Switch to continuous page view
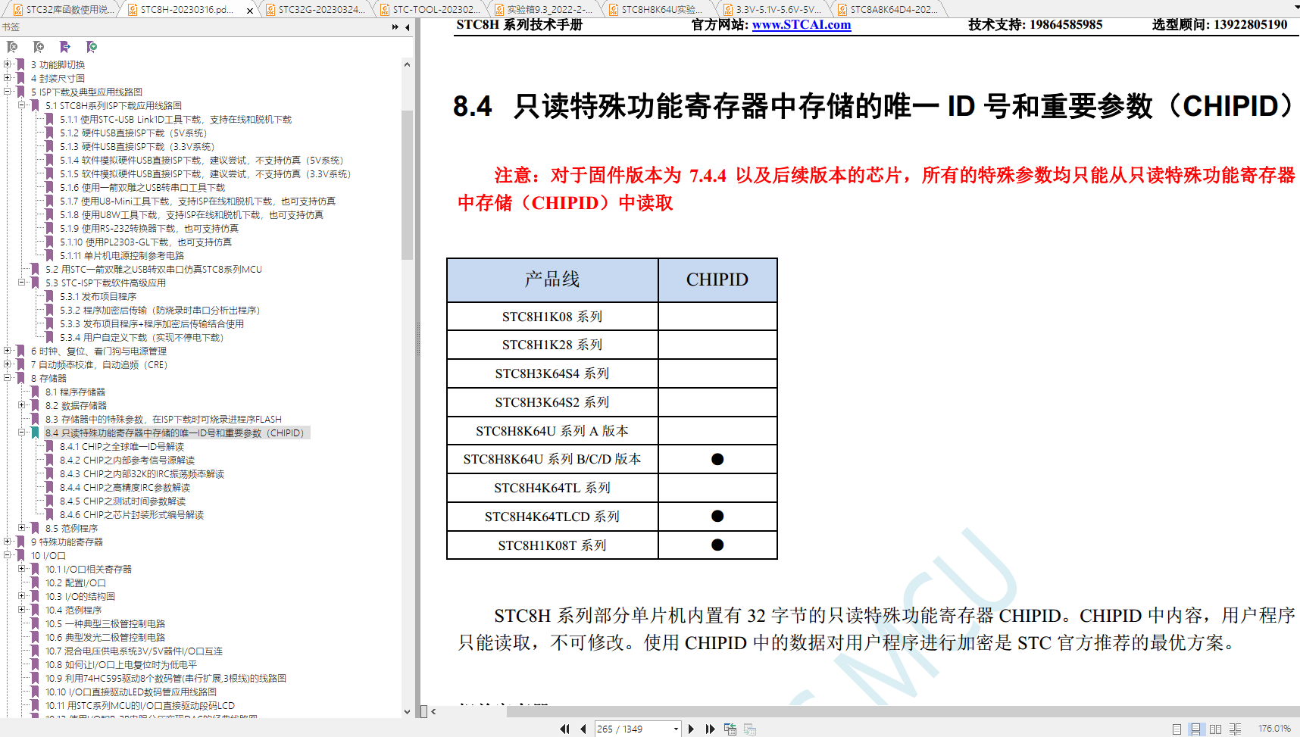The width and height of the screenshot is (1300, 737). coord(1195,729)
